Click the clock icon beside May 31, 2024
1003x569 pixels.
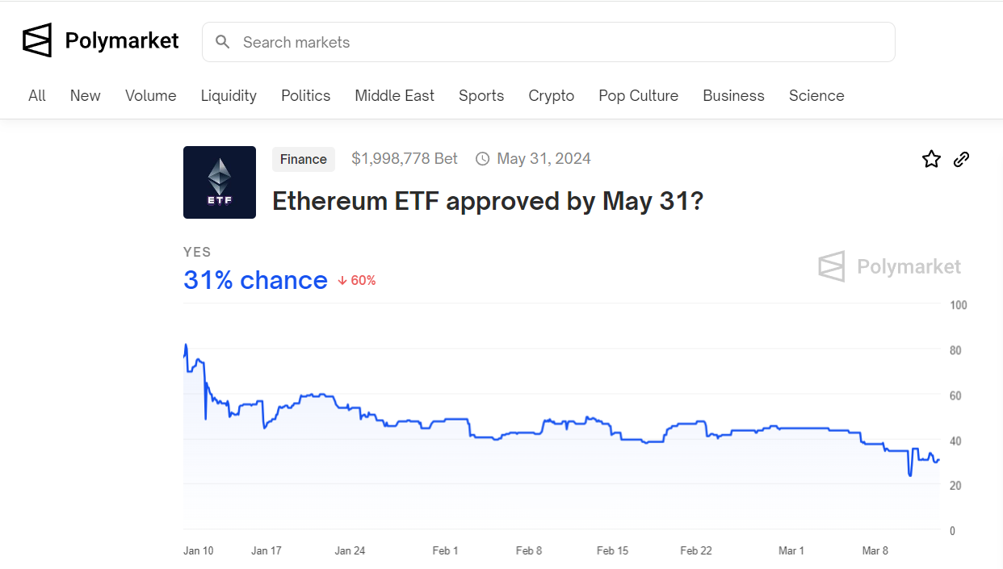coord(482,158)
